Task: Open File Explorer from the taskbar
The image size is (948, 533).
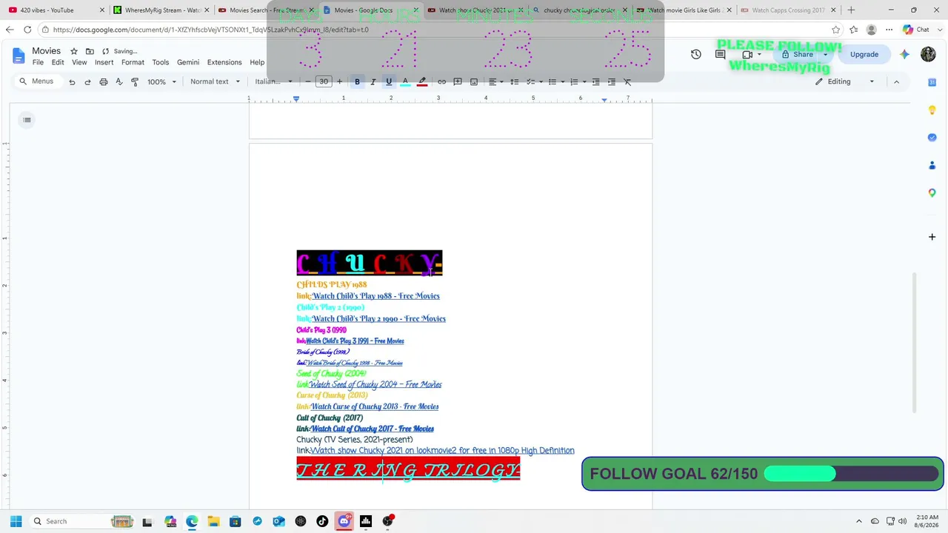Action: [213, 521]
